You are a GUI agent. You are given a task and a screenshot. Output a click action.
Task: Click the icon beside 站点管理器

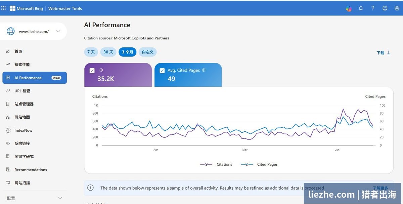pyautogui.click(x=8, y=104)
